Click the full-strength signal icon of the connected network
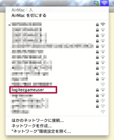 click(103, 25)
